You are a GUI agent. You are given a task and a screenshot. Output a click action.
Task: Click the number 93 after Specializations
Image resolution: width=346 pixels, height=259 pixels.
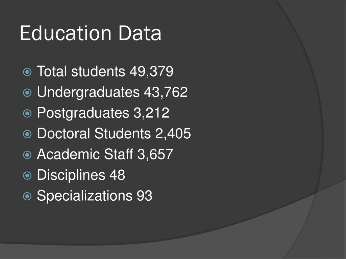(x=144, y=196)
